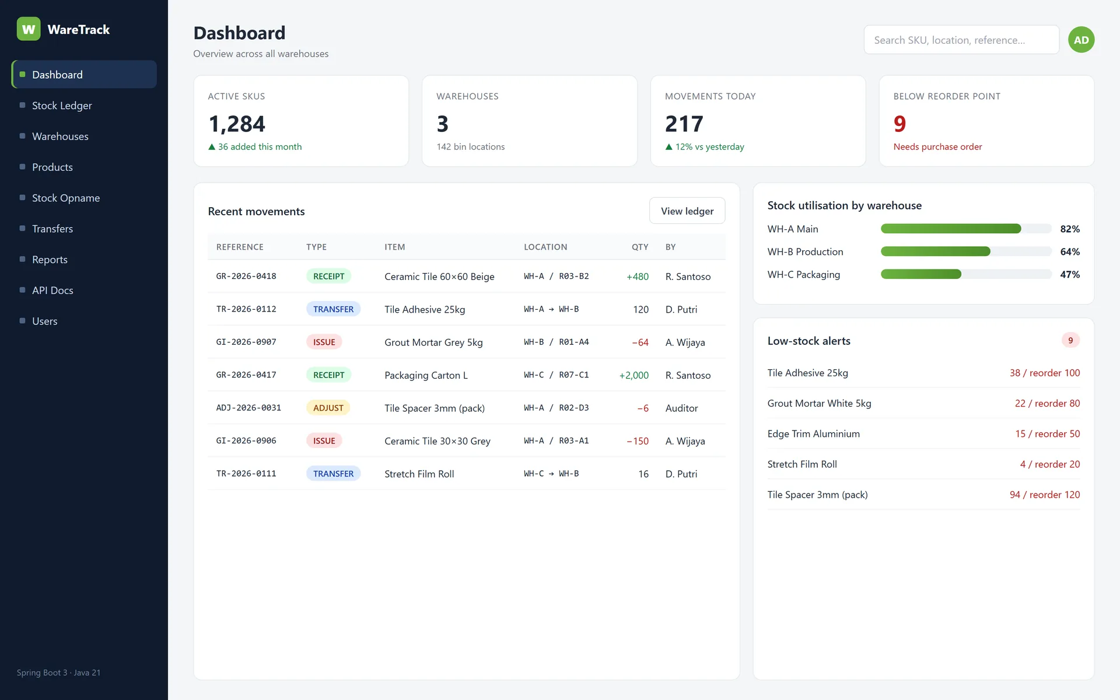Click TRANSFER badge for TR-2026-0111
Screen dimensions: 1120x700
[x=333, y=474]
